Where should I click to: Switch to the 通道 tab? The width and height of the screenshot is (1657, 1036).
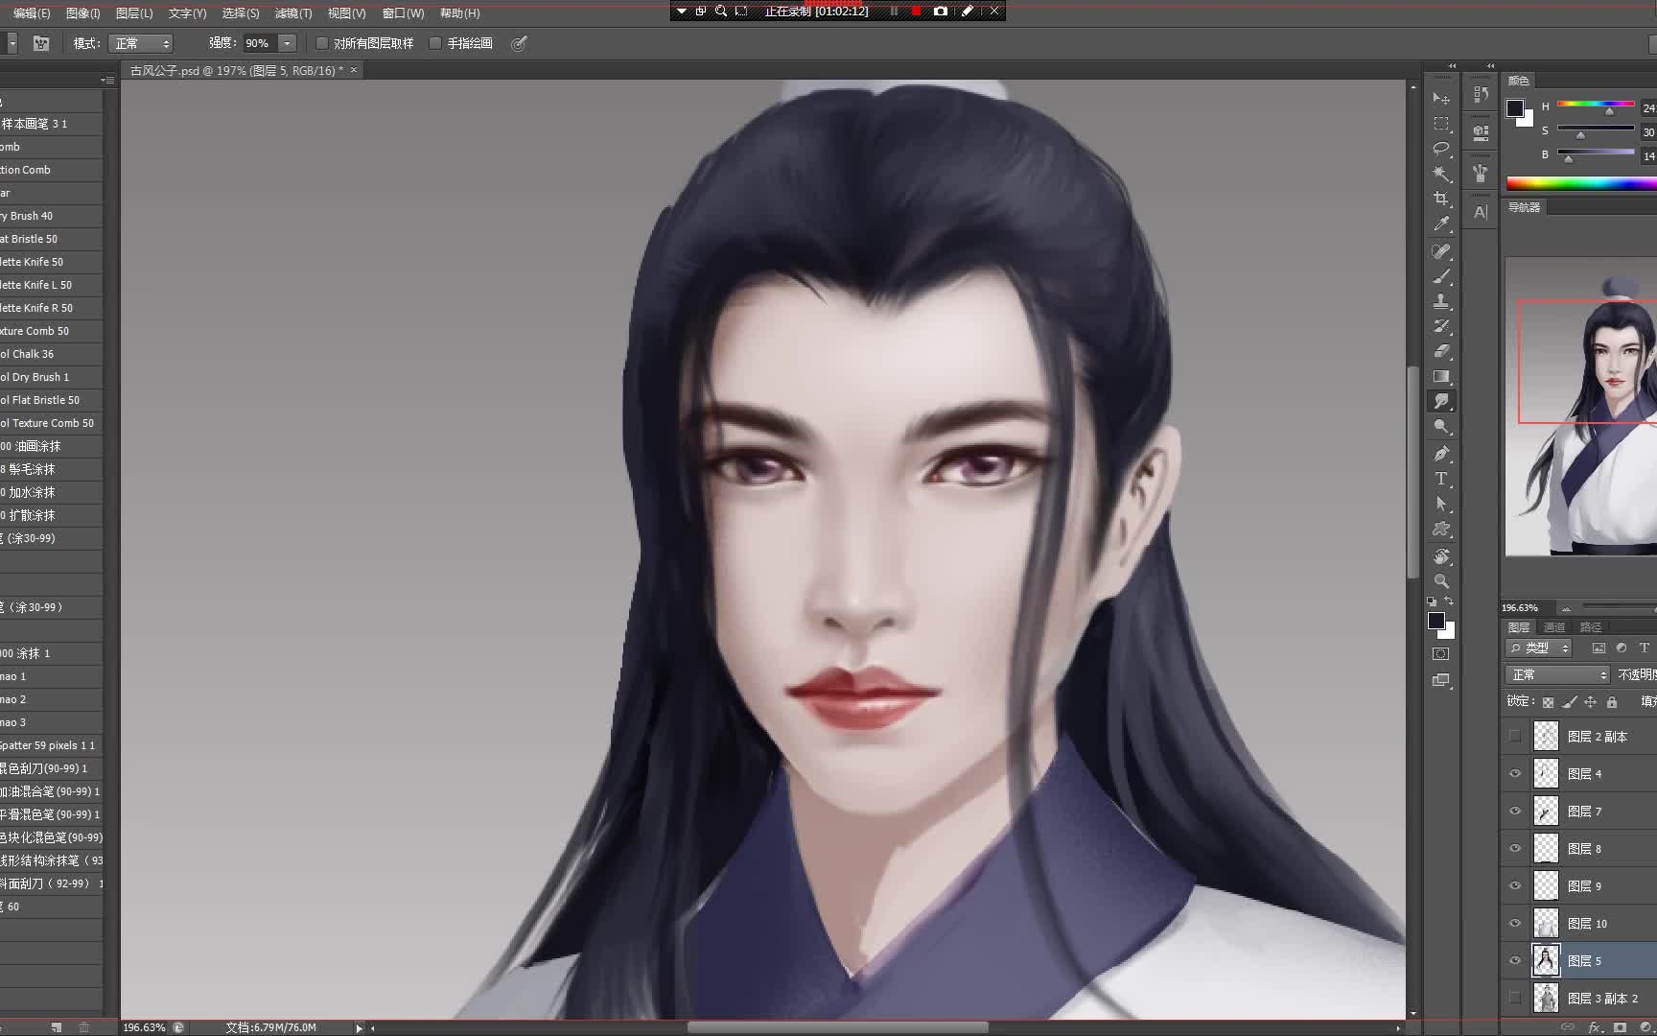(x=1555, y=626)
